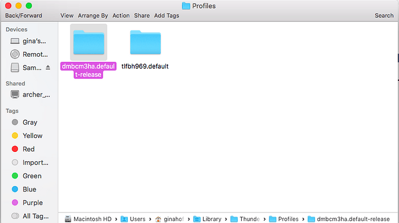Image resolution: width=399 pixels, height=223 pixels.
Task: Click the Tags section header
Action: (x=12, y=111)
